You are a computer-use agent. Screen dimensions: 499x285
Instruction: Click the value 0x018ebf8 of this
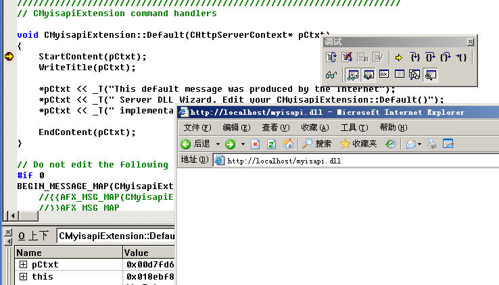coord(150,276)
